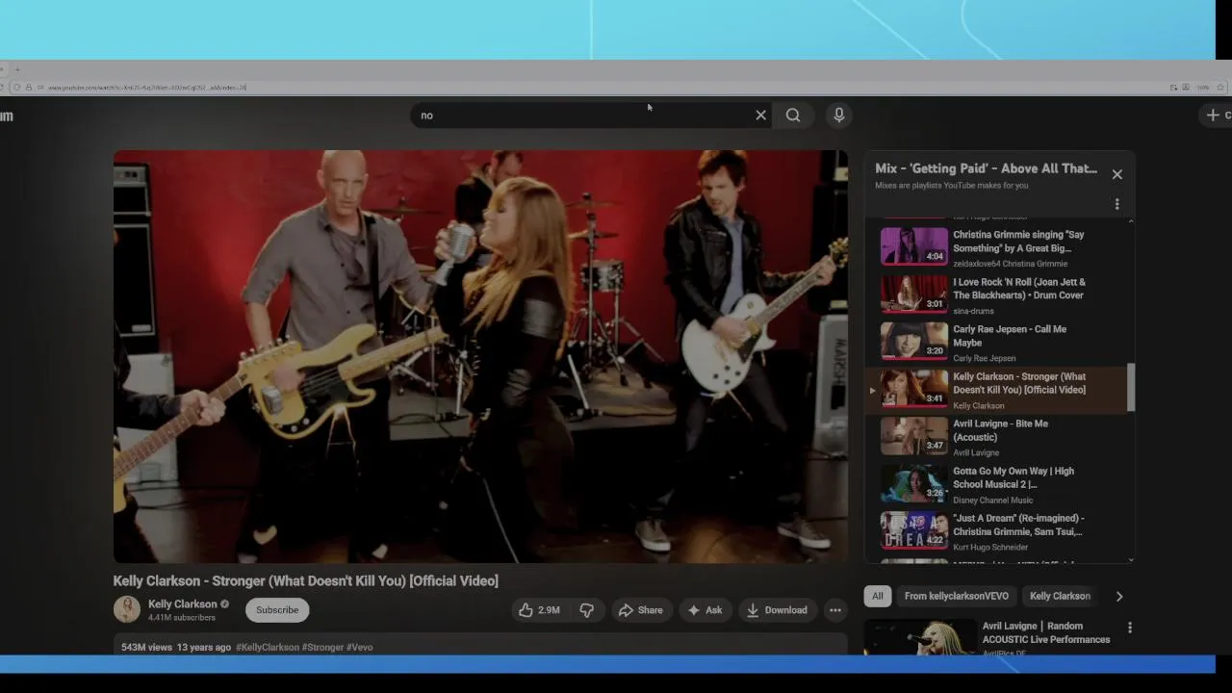The width and height of the screenshot is (1232, 693).
Task: Open the #Stronger hashtag
Action: [322, 648]
